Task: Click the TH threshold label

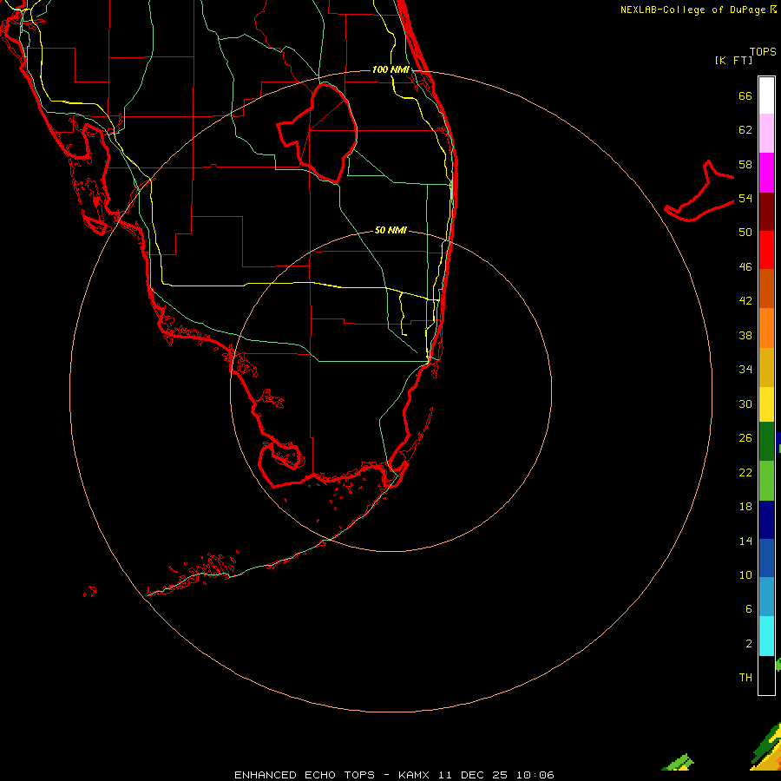Action: [745, 678]
